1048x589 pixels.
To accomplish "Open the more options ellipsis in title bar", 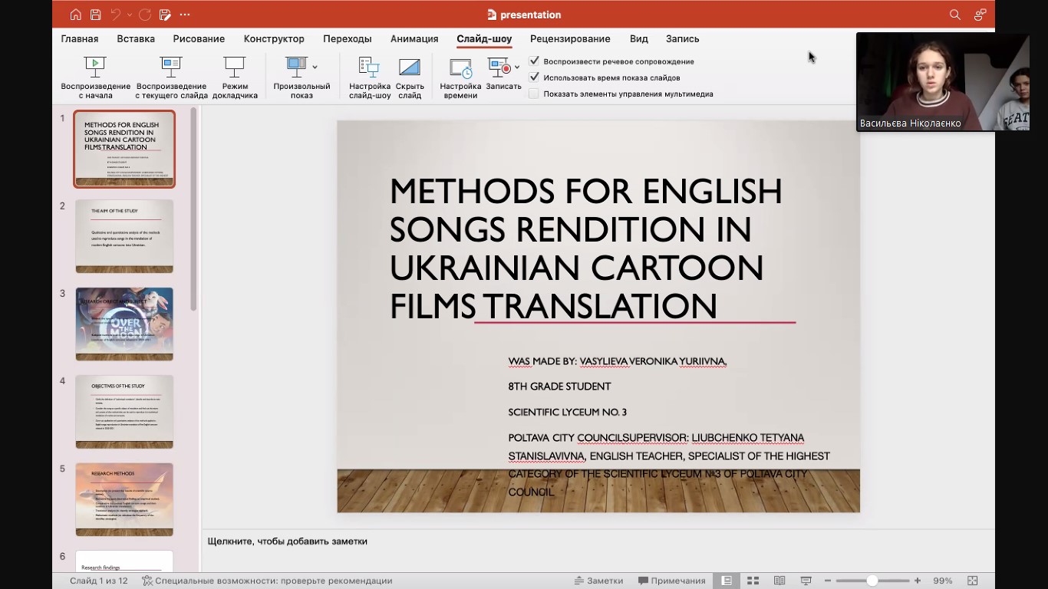I will point(185,15).
